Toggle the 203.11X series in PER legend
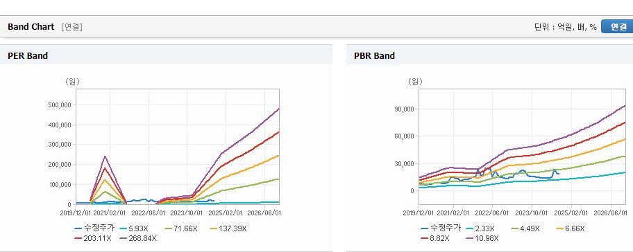 (x=93, y=238)
